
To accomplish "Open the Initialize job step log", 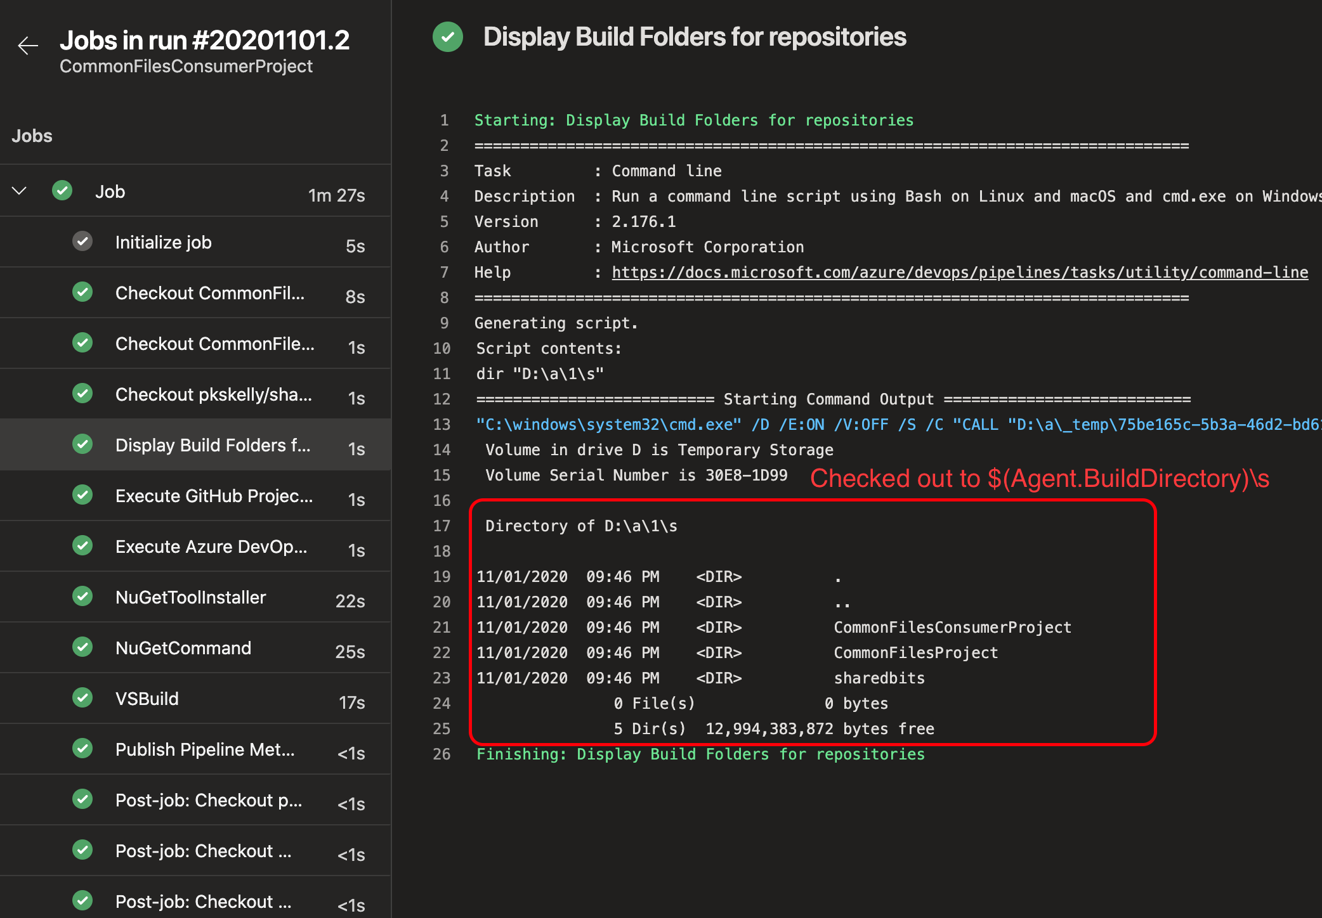I will (x=163, y=242).
